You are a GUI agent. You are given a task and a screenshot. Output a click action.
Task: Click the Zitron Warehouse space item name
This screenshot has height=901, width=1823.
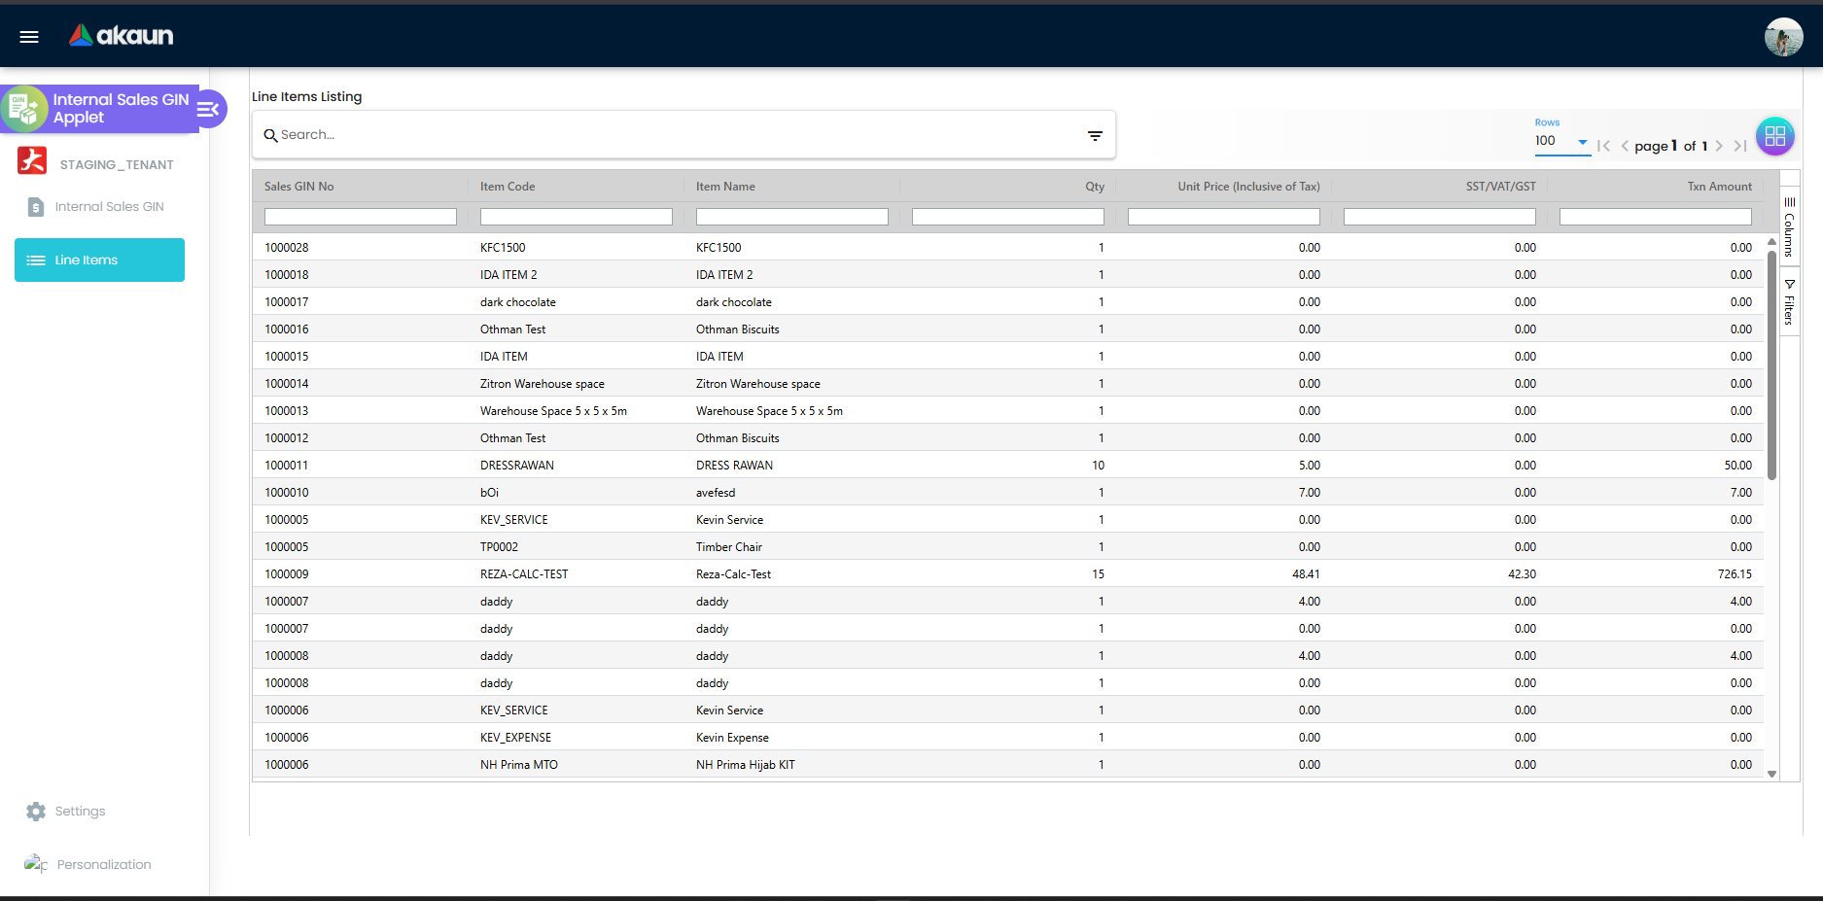758,384
